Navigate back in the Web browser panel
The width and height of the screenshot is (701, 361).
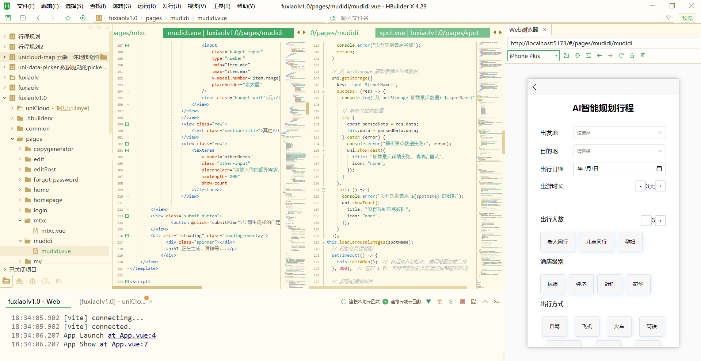point(599,55)
